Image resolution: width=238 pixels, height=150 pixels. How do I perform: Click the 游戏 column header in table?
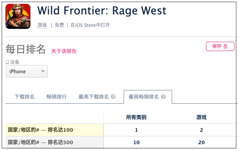click(x=201, y=117)
